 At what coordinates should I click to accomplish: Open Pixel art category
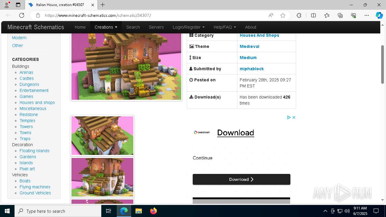[x=27, y=169]
